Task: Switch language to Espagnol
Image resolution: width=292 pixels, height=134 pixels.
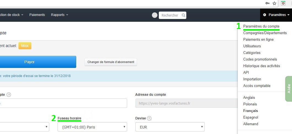Action: click(251, 117)
